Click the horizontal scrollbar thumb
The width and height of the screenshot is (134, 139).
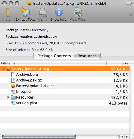[x=39, y=137]
